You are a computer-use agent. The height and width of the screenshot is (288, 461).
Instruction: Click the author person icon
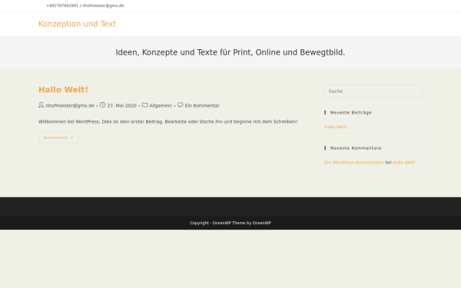pos(41,105)
